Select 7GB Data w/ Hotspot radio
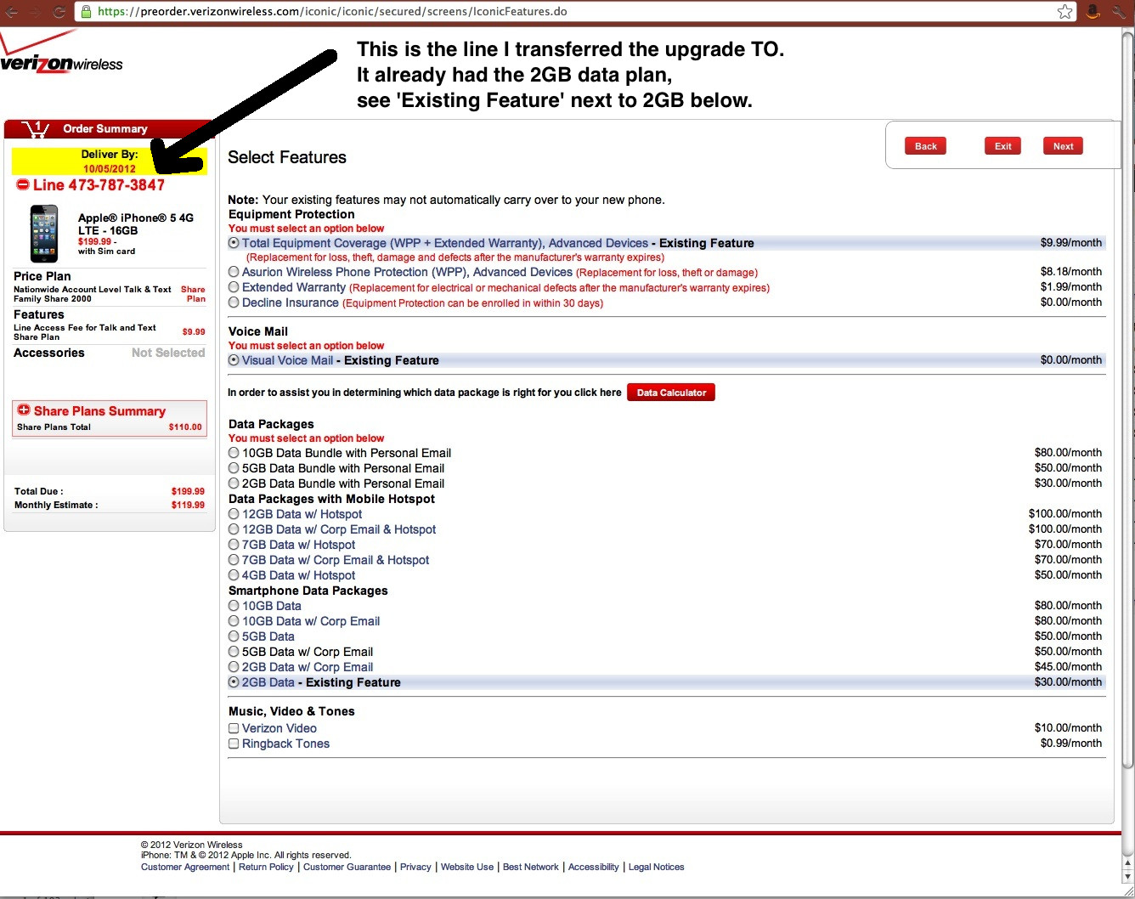 (234, 545)
